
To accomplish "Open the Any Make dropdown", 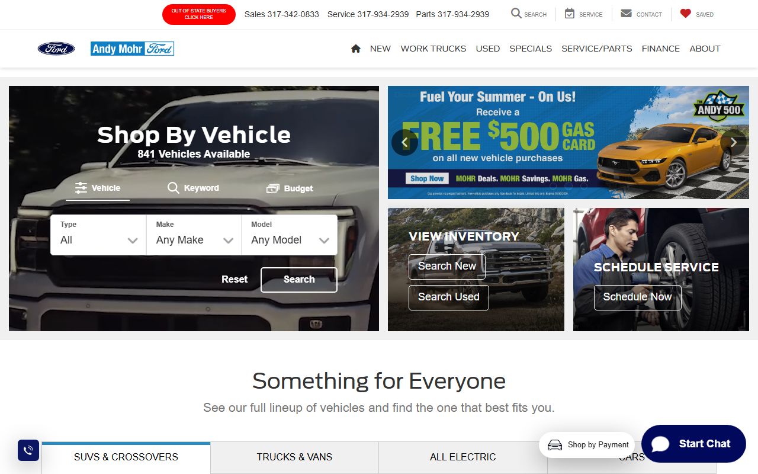I will (194, 235).
